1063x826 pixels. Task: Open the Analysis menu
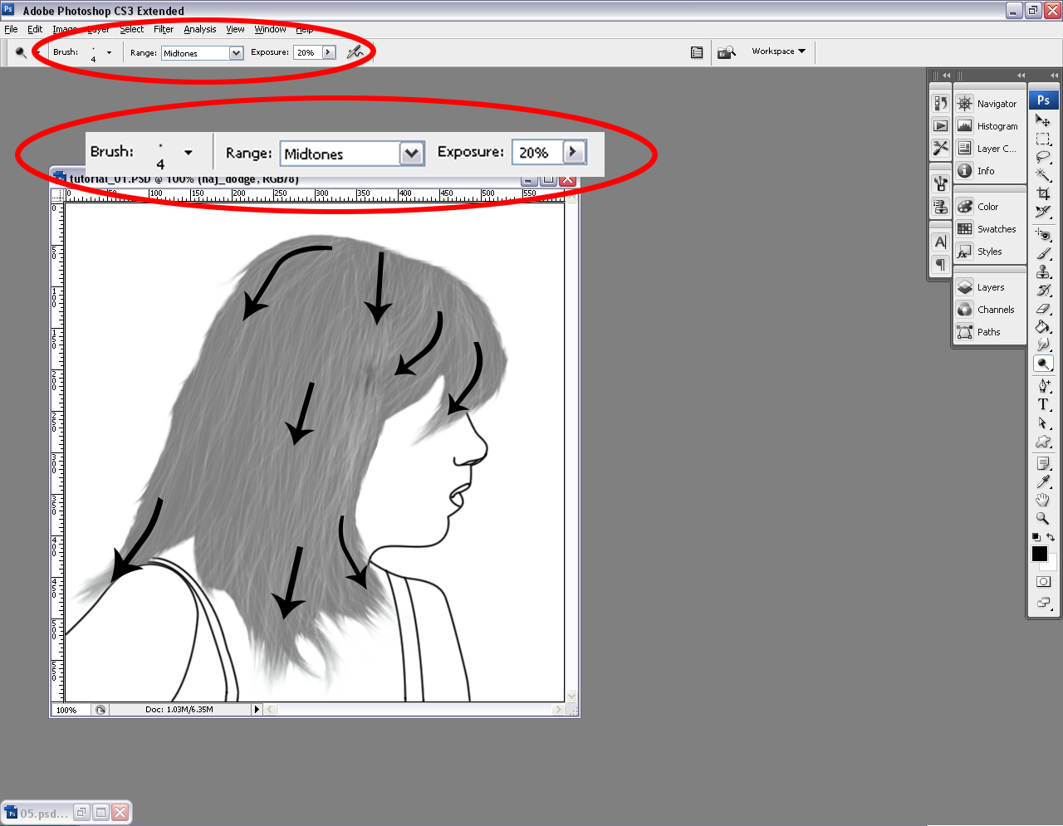(x=199, y=29)
